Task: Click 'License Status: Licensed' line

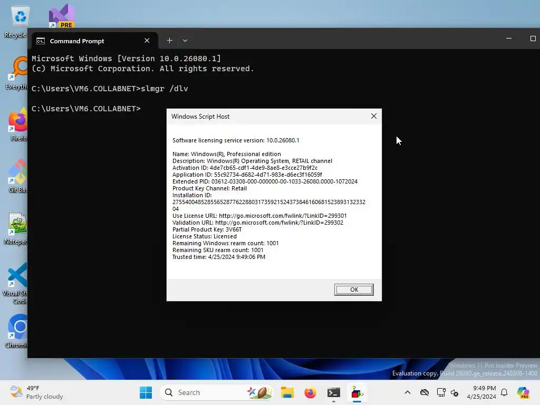Action: [204, 236]
